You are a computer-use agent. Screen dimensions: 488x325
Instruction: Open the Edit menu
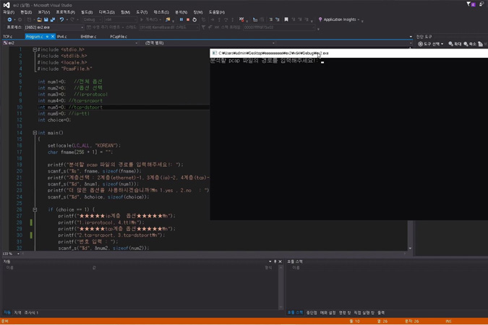point(26,12)
